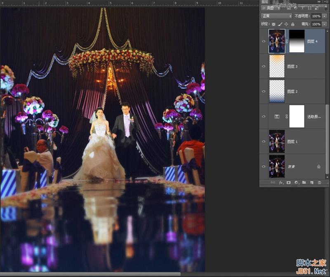Open the fill 填充 dropdown
The width and height of the screenshot is (330, 277).
click(323, 24)
